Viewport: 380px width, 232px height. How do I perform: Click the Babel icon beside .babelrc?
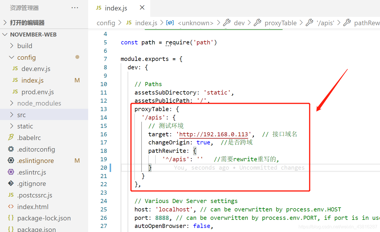(x=11, y=137)
